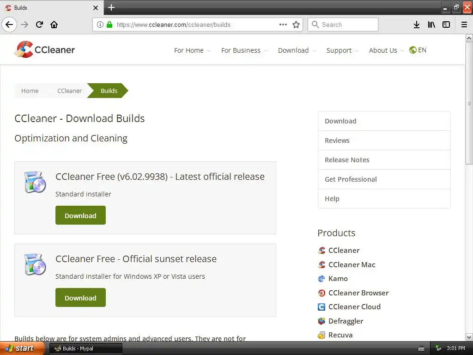Viewport: 473px width, 355px height.
Task: Click the installer icon for sunset release
Action: coord(35,264)
